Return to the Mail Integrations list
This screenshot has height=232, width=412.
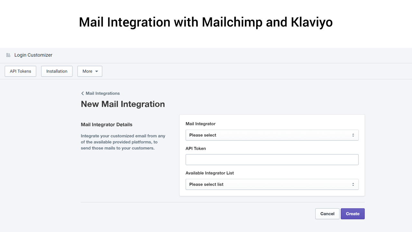pyautogui.click(x=102, y=93)
